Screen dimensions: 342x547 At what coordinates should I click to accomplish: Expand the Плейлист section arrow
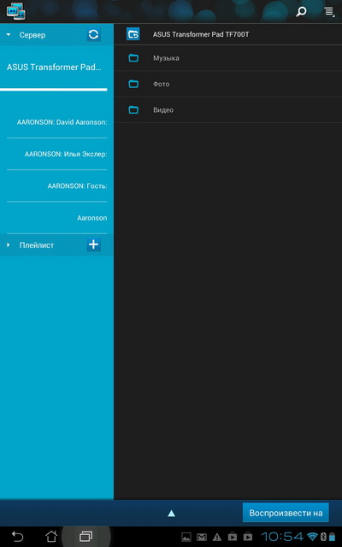9,245
